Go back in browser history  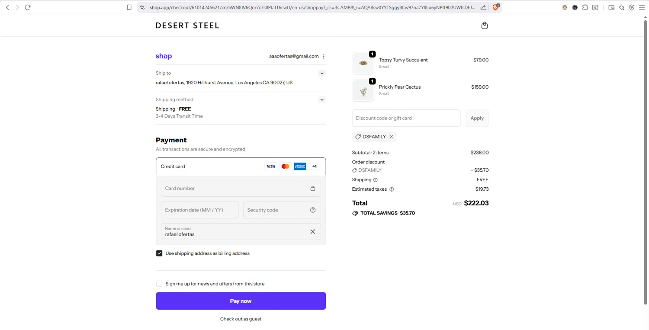(x=7, y=7)
